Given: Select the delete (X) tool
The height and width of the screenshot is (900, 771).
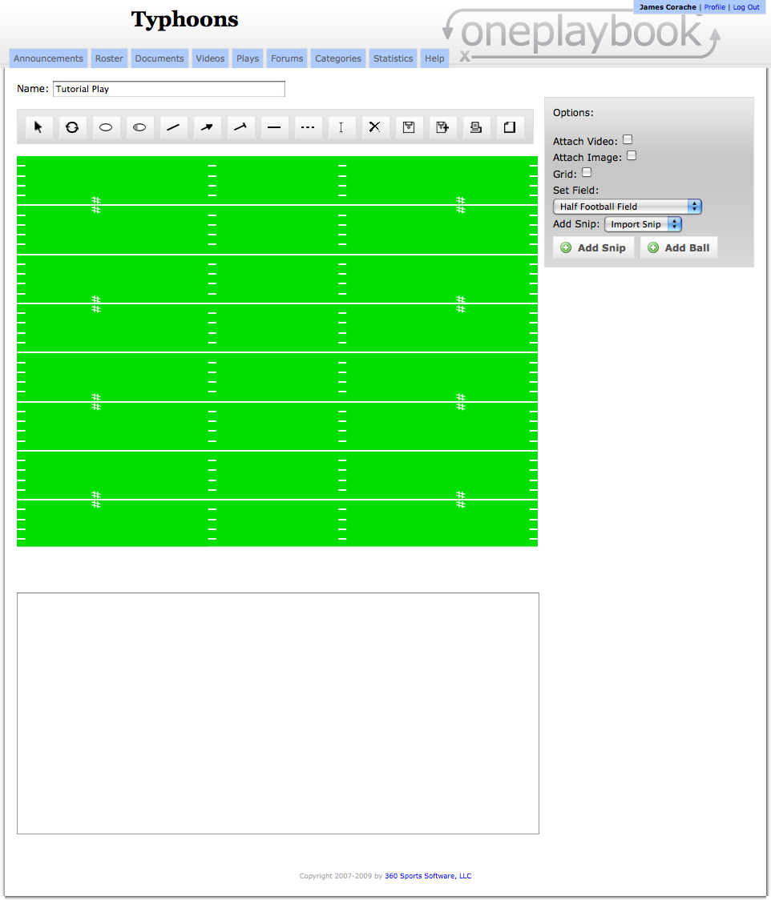Looking at the screenshot, I should point(375,127).
